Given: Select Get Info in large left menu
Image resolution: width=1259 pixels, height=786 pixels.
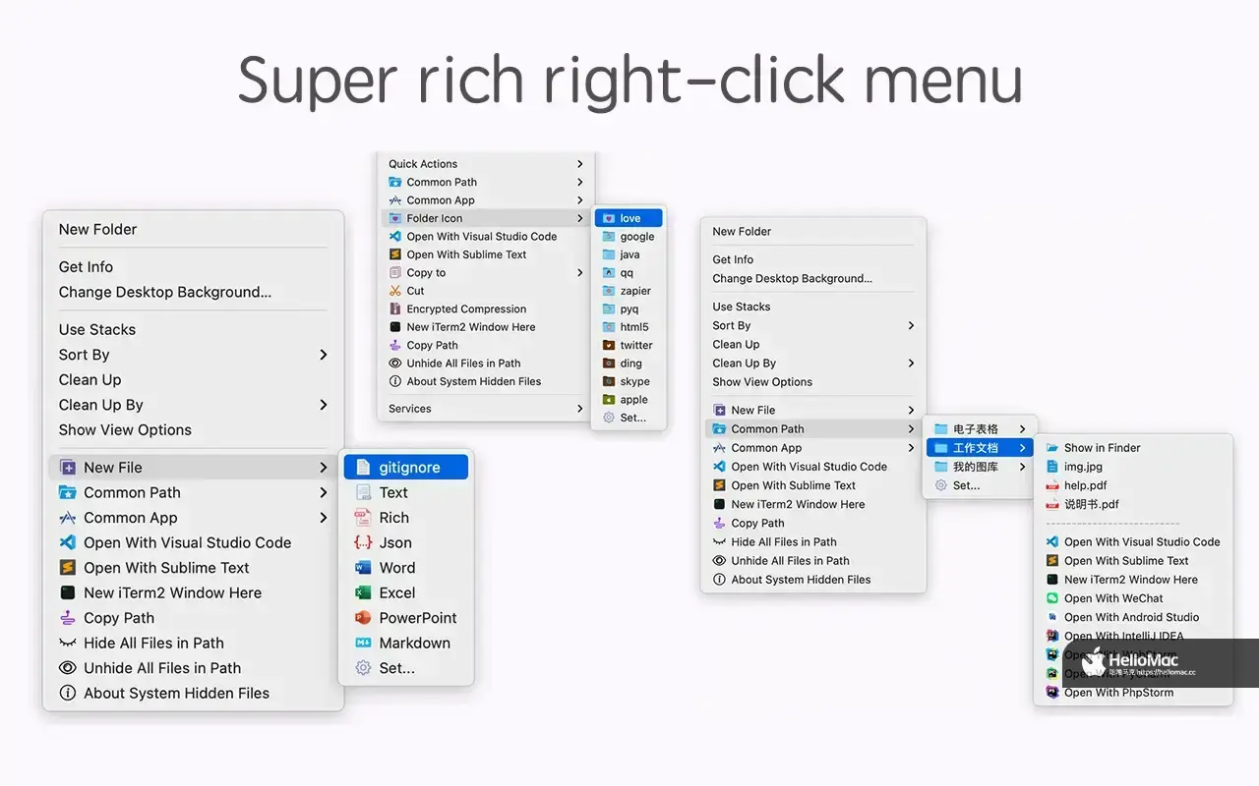Looking at the screenshot, I should click(x=86, y=266).
